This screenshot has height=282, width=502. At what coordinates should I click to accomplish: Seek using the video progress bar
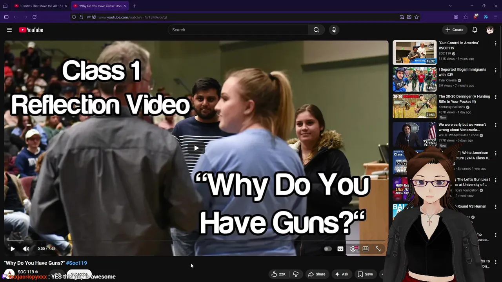(x=196, y=240)
